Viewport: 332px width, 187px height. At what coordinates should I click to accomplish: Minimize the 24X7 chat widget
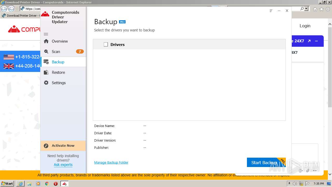(x=316, y=41)
